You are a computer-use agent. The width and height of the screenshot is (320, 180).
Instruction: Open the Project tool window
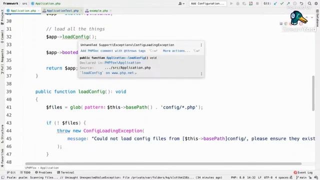(x=2, y=17)
